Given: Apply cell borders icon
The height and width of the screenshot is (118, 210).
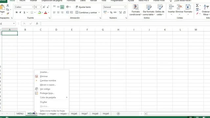Looking at the screenshot, I should pos(32,12).
